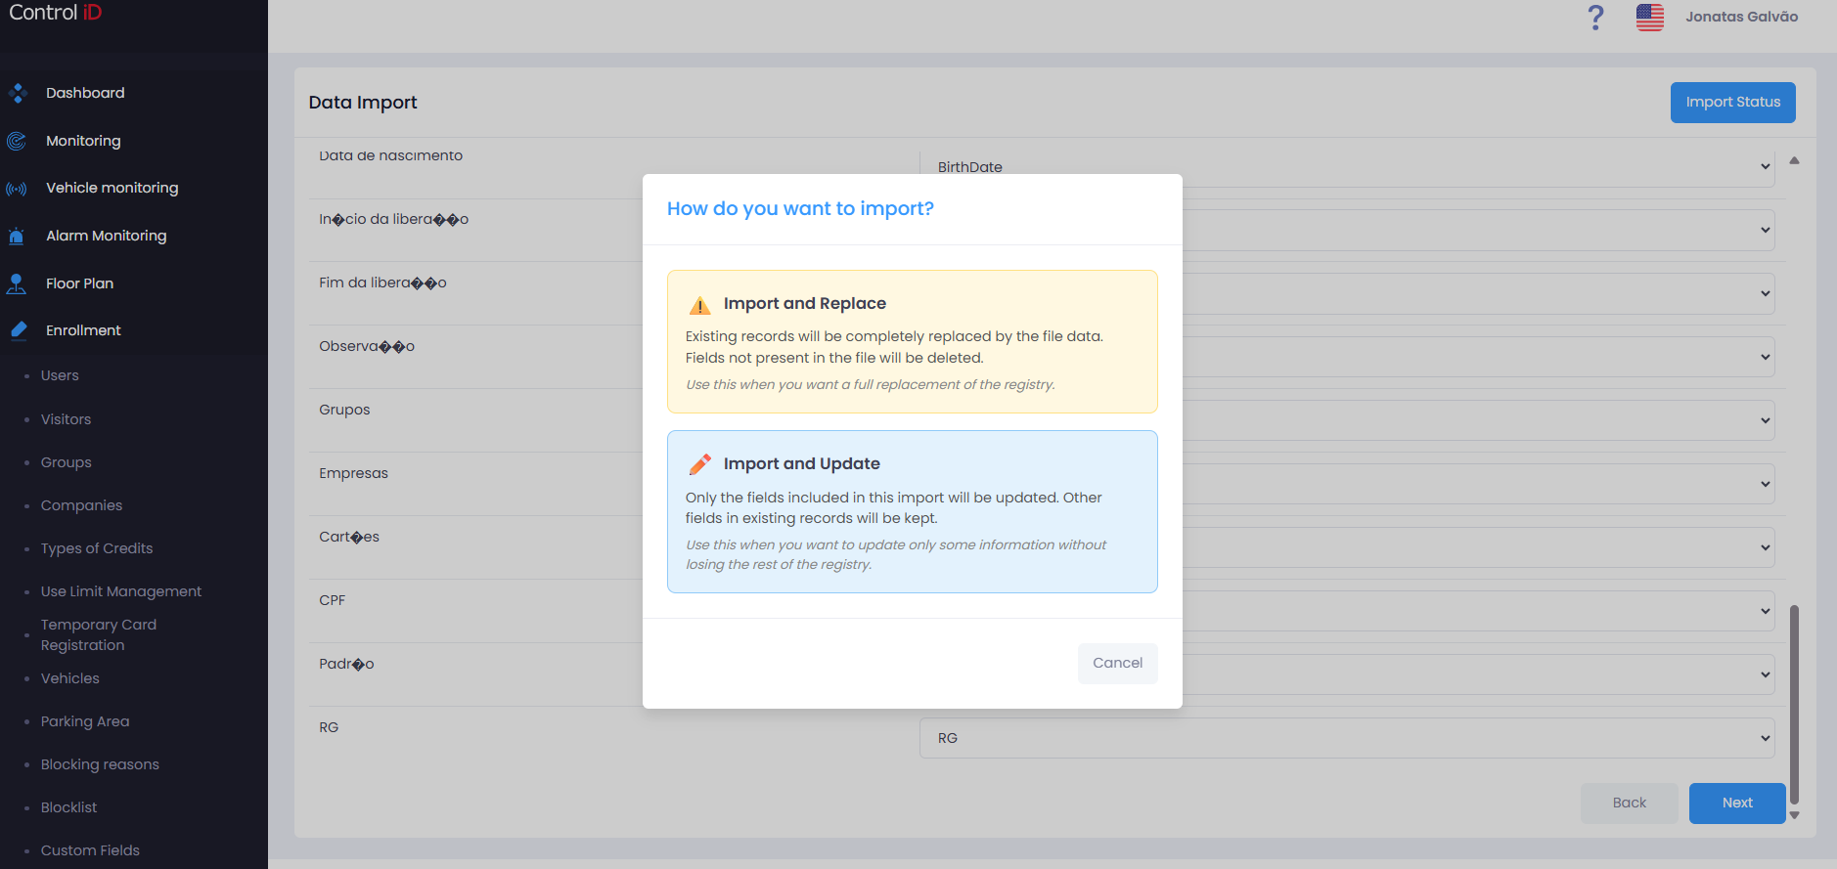Open dropdown for Grupos row
Viewport: 1837px width, 869px height.
click(1478, 420)
